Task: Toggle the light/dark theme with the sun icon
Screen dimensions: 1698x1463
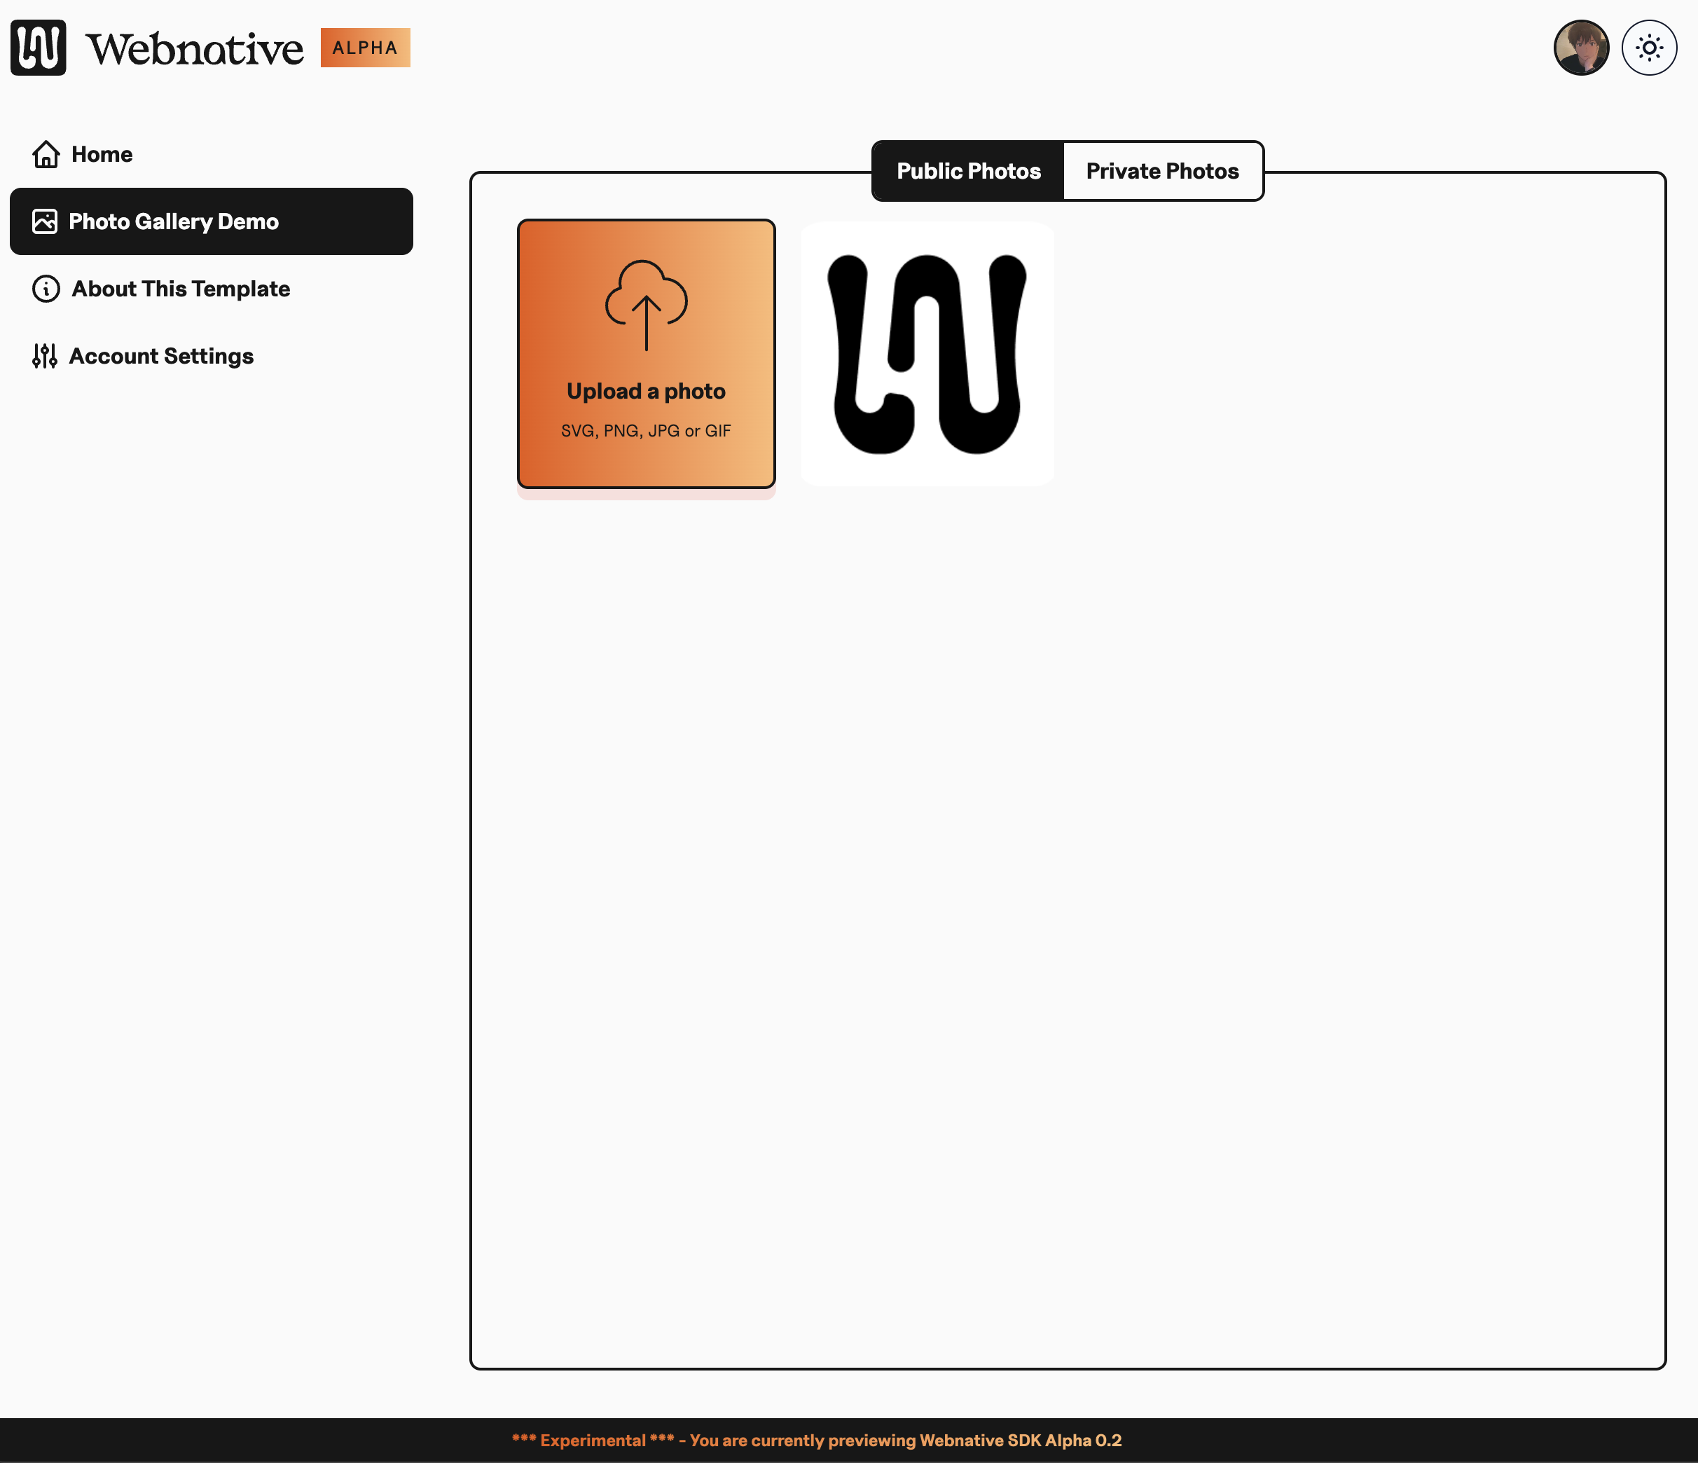Action: tap(1648, 48)
